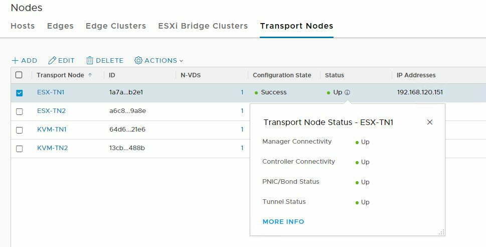The image size is (486, 247).
Task: Click the trash DELETE icon
Action: 90,61
